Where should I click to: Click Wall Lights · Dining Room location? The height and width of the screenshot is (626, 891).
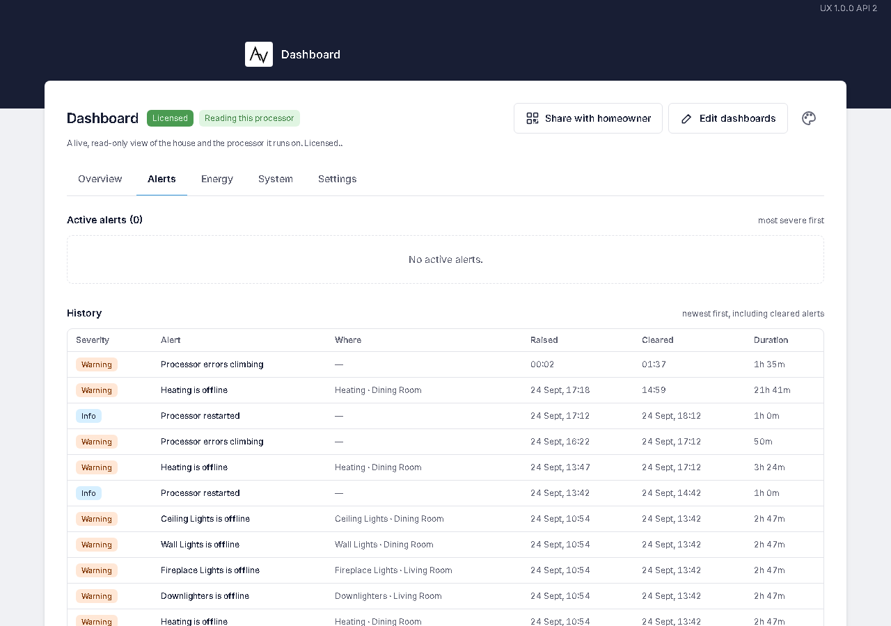click(x=384, y=545)
